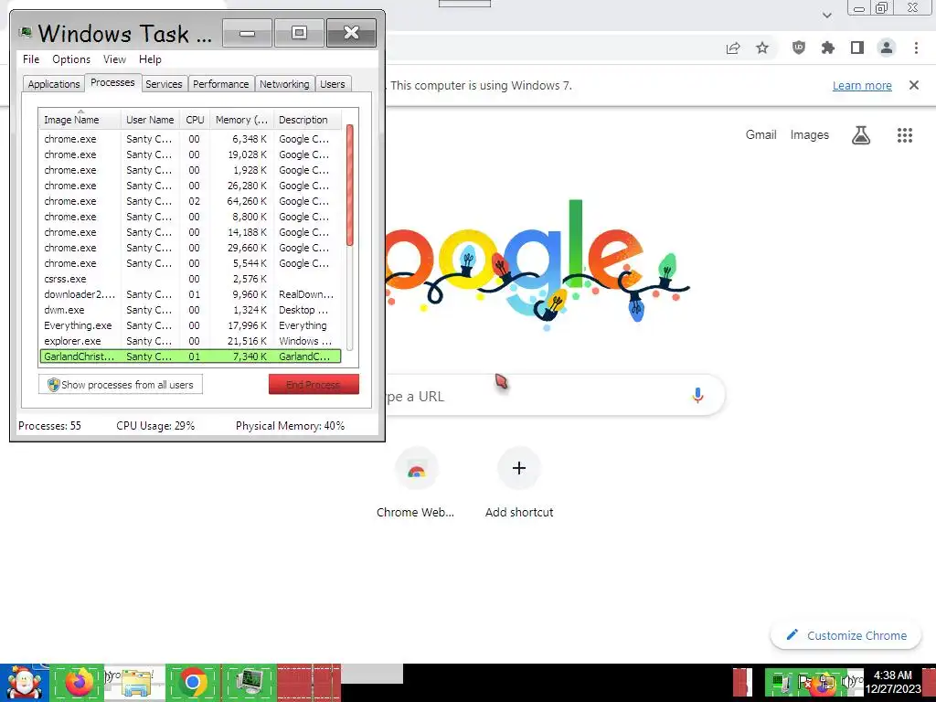Viewport: 936px width, 702px height.
Task: Sort by the Memory column header
Action: (x=241, y=120)
